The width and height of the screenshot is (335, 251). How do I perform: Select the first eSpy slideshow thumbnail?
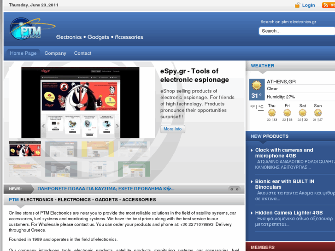(25, 149)
